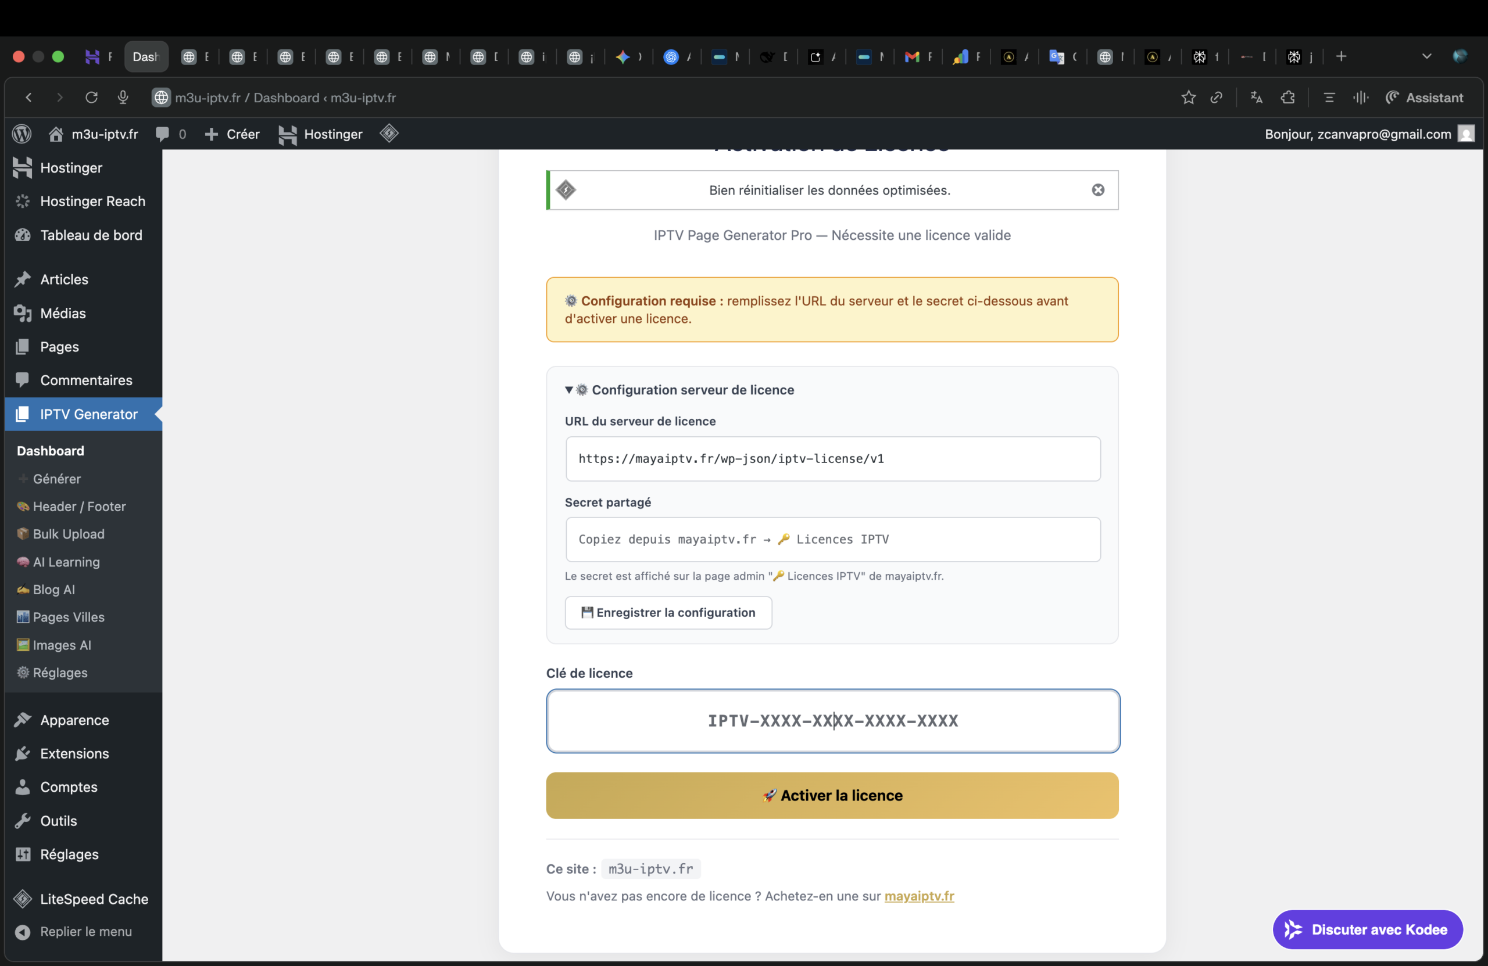Switch to the Gmail browser tab

pos(918,57)
